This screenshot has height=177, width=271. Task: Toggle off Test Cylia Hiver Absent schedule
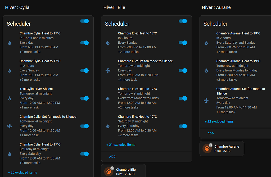(84, 98)
